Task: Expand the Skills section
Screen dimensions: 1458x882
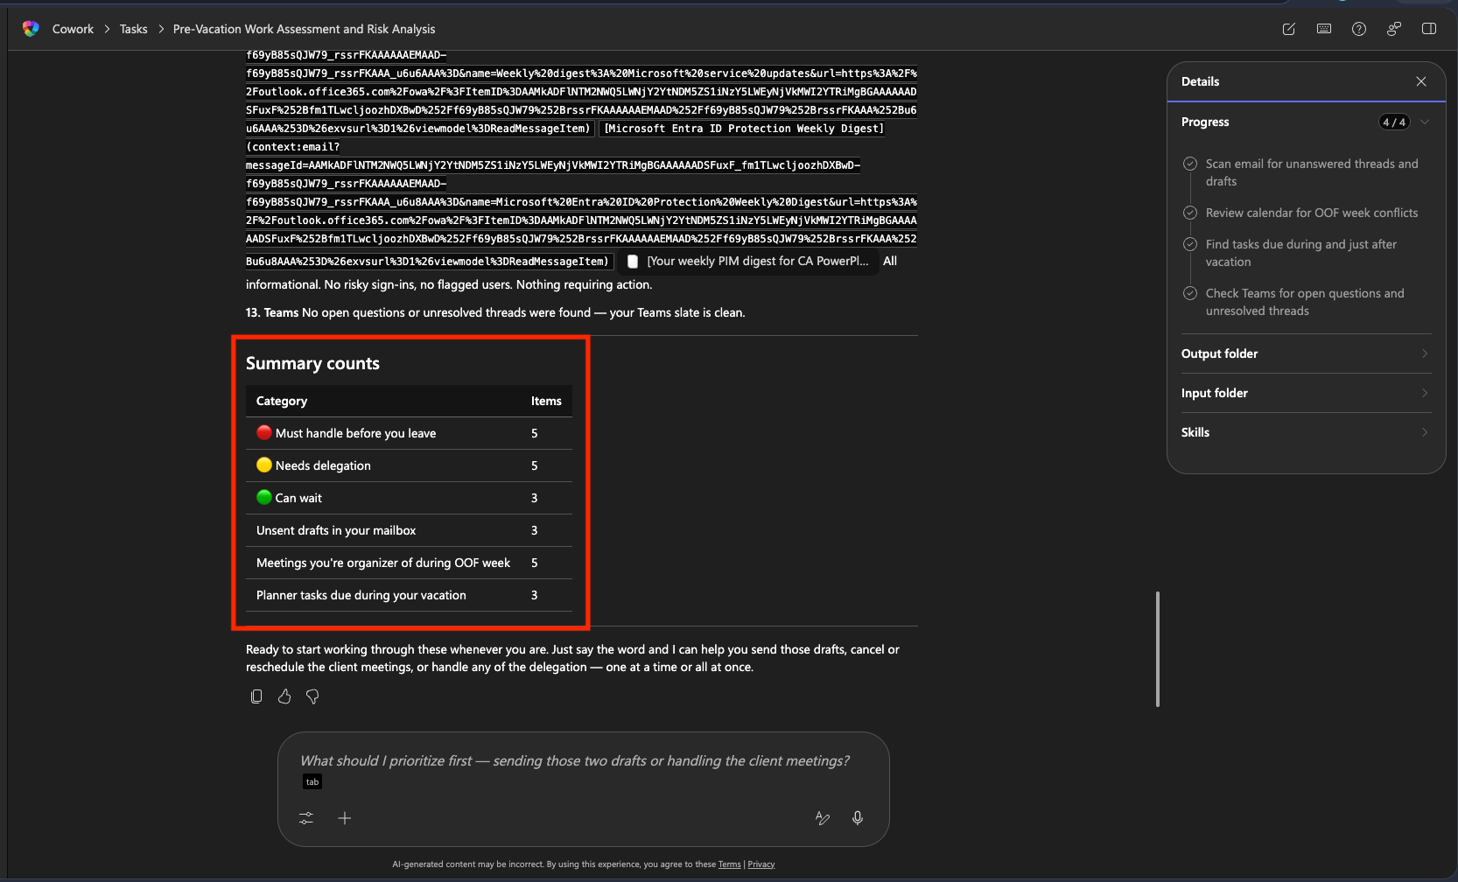Action: [x=1424, y=432]
